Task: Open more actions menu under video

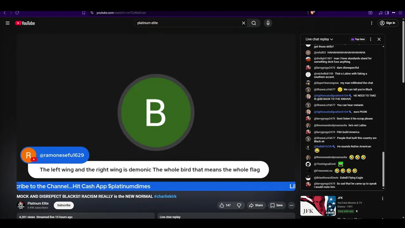Action: click(x=291, y=205)
